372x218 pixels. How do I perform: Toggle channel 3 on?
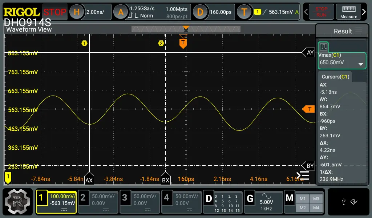pos(139,202)
